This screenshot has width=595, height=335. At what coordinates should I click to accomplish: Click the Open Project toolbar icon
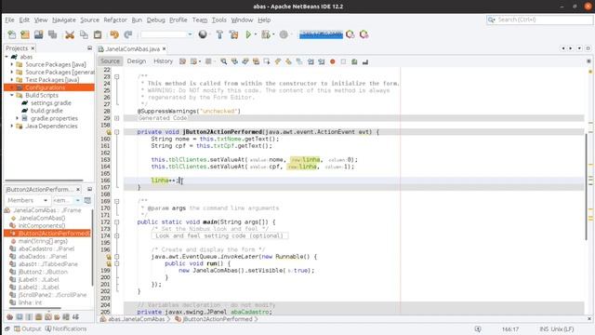[x=39, y=34]
